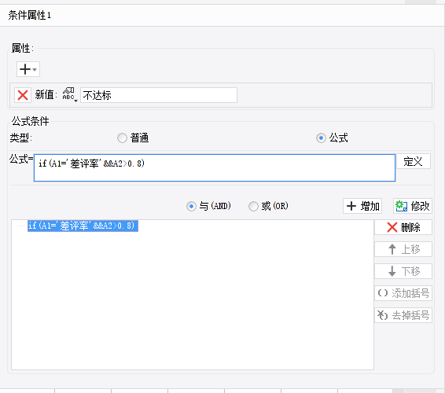The height and width of the screenshot is (393, 445).
Task: Click the 不达标 new value field
Action: (x=159, y=95)
